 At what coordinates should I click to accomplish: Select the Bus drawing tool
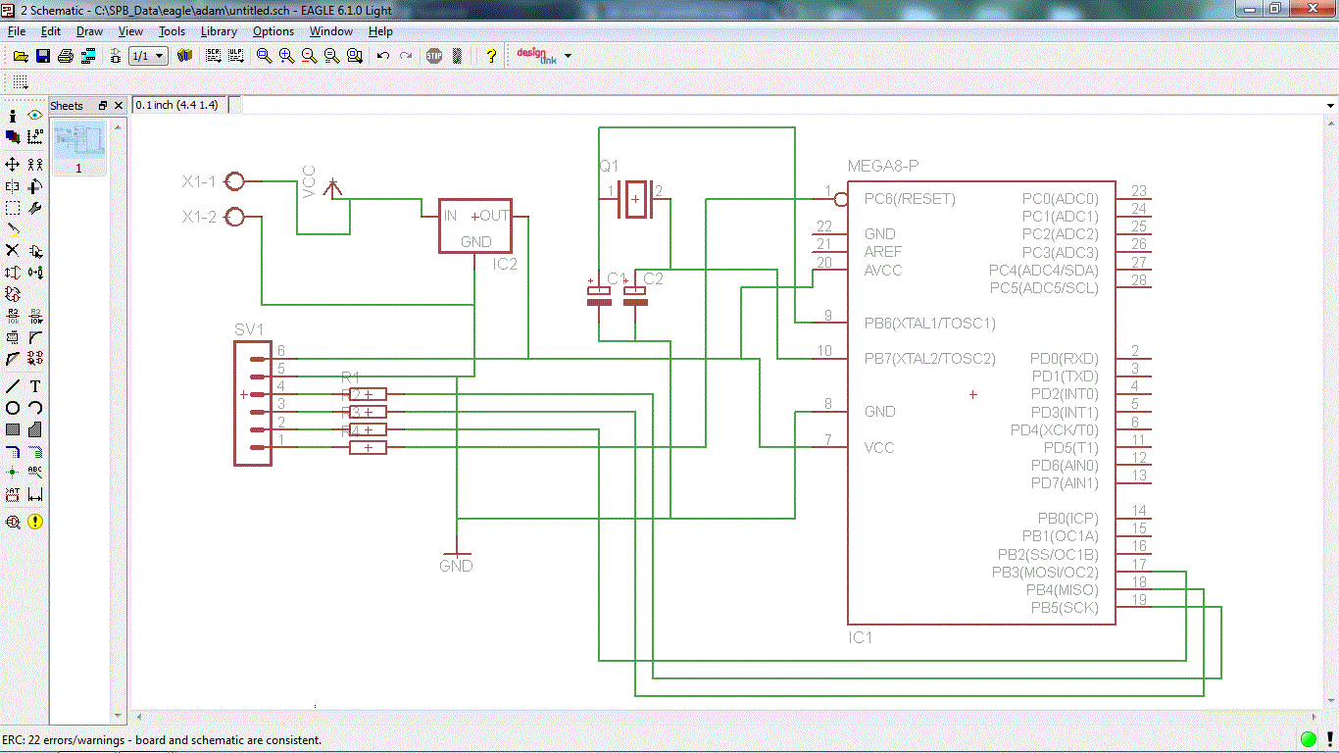(13, 452)
